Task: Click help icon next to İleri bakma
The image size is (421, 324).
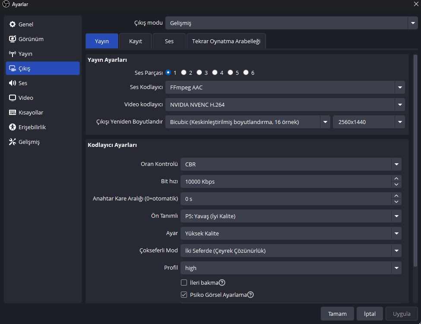Action: (222, 283)
